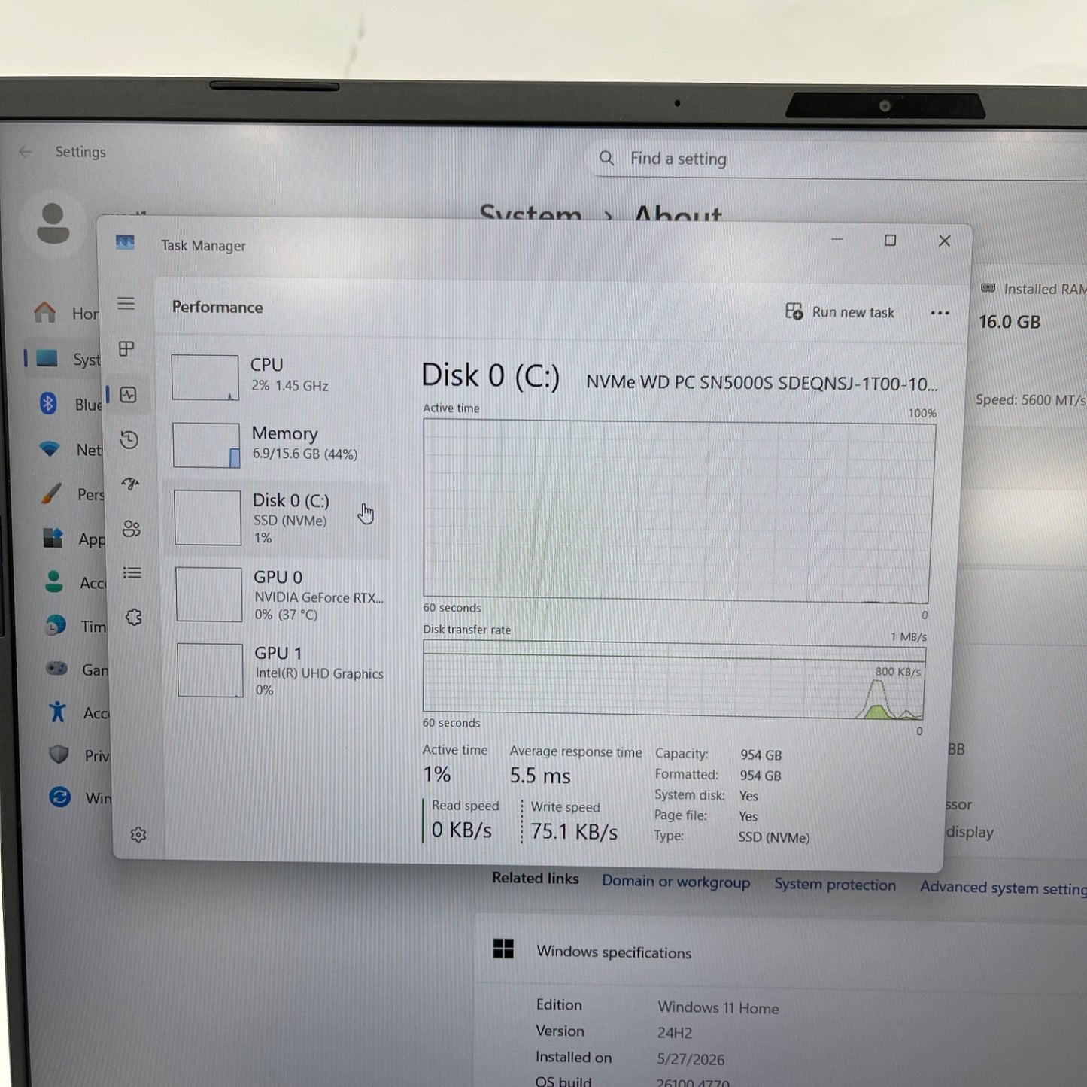Open the three-dot more options menu
This screenshot has width=1087, height=1087.
coord(940,313)
